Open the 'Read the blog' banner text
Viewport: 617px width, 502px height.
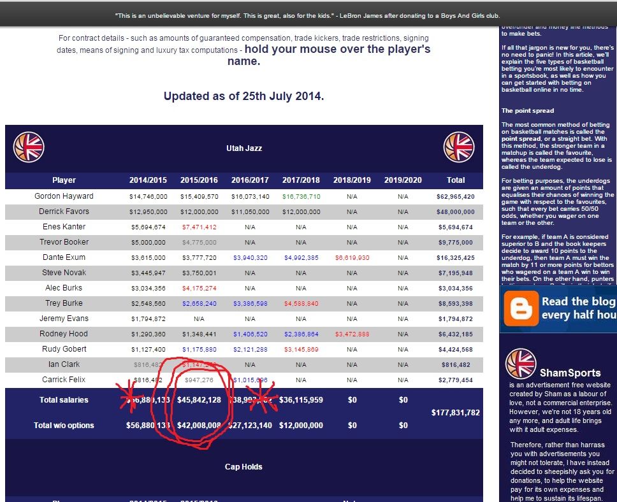[x=579, y=308]
